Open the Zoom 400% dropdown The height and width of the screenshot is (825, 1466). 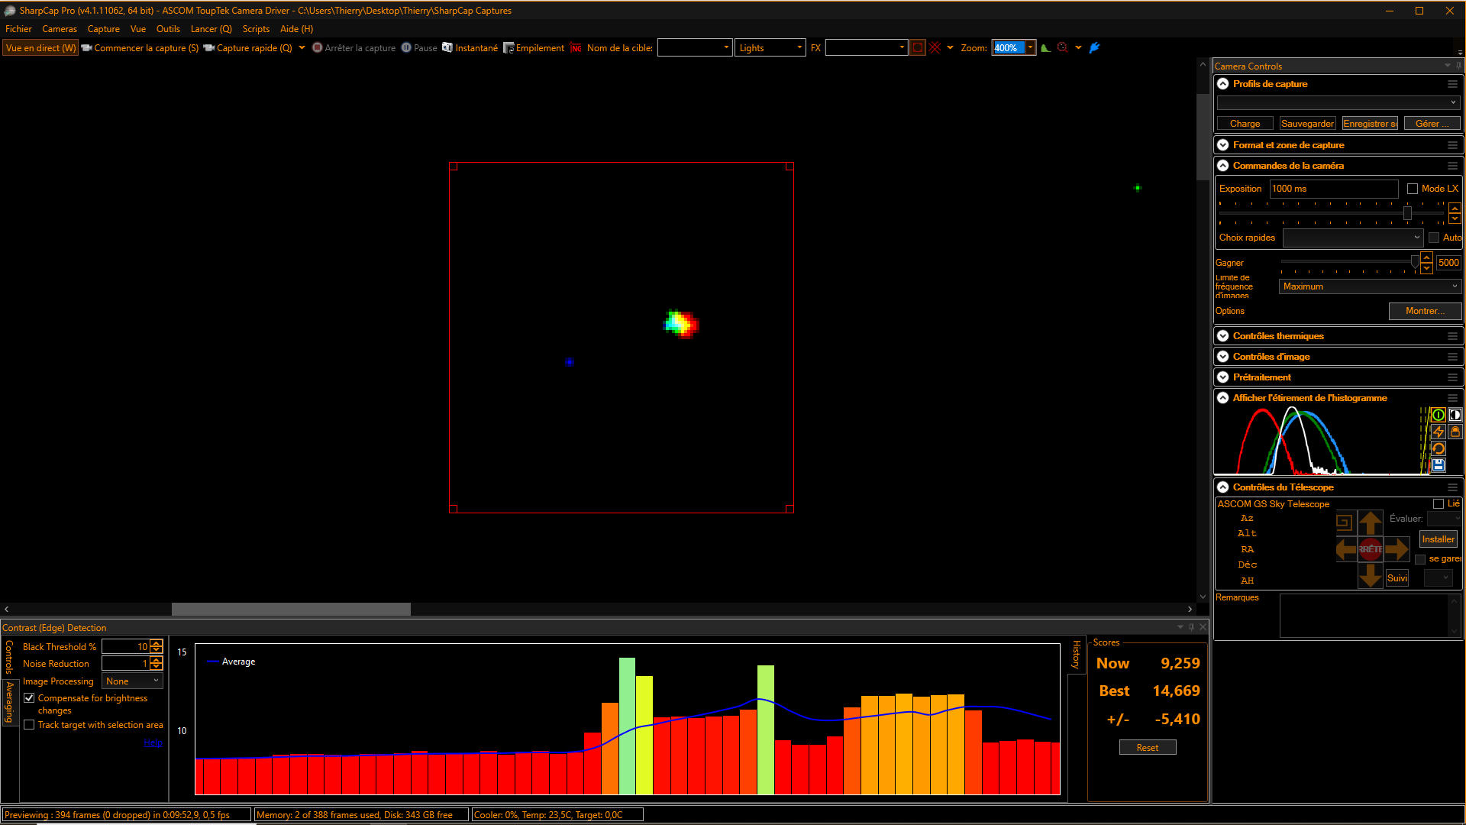(1030, 47)
